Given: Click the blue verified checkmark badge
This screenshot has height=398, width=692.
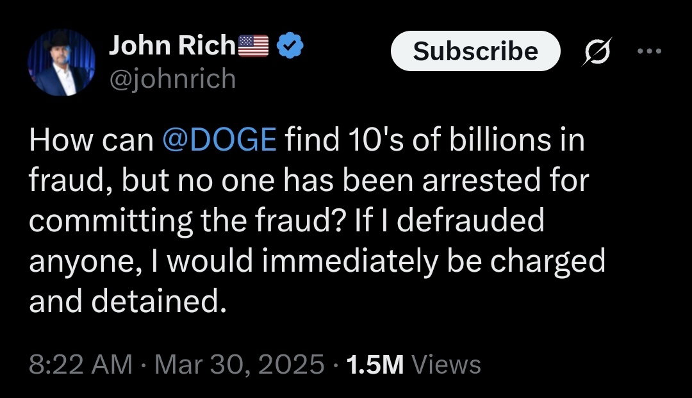Looking at the screenshot, I should coord(290,46).
